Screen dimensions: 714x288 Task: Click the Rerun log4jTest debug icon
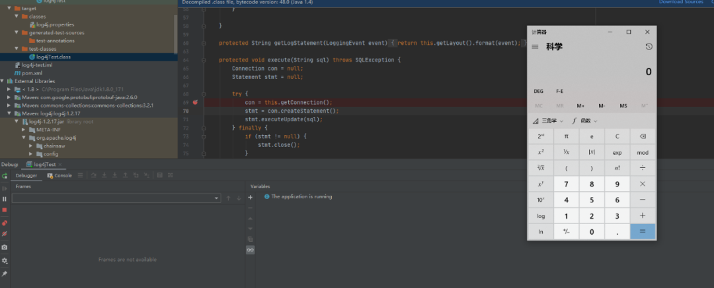(5, 175)
